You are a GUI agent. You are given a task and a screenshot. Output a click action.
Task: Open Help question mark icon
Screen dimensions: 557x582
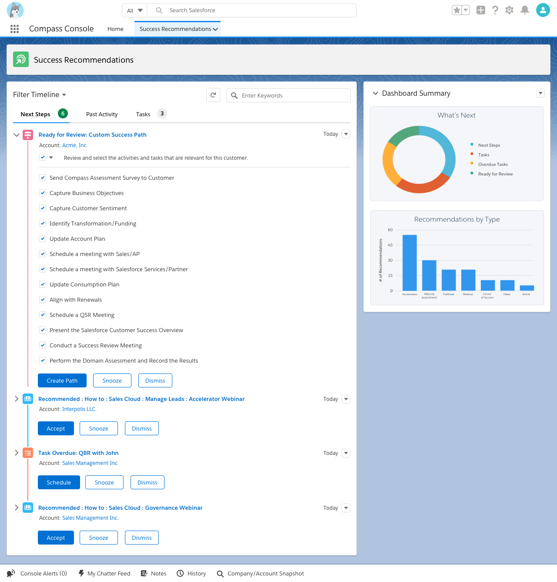coord(495,10)
